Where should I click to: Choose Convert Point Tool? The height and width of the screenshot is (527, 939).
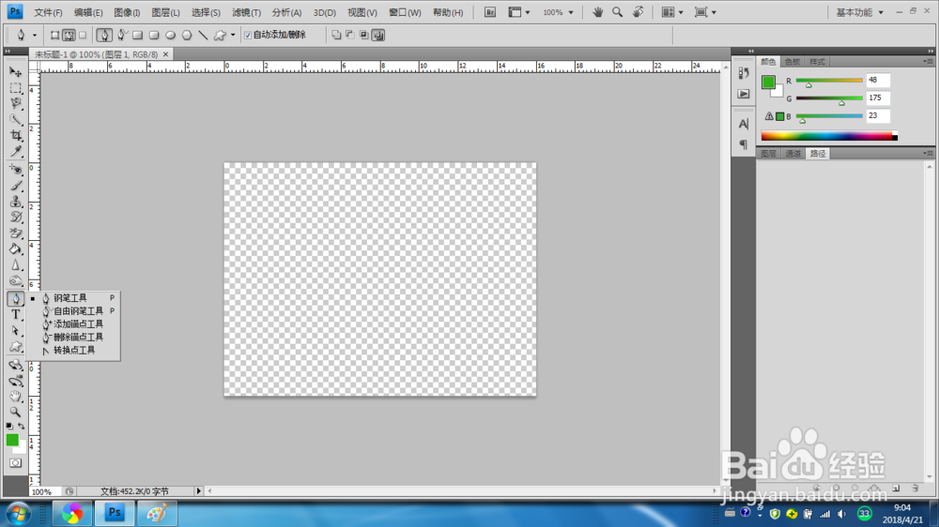(x=73, y=351)
